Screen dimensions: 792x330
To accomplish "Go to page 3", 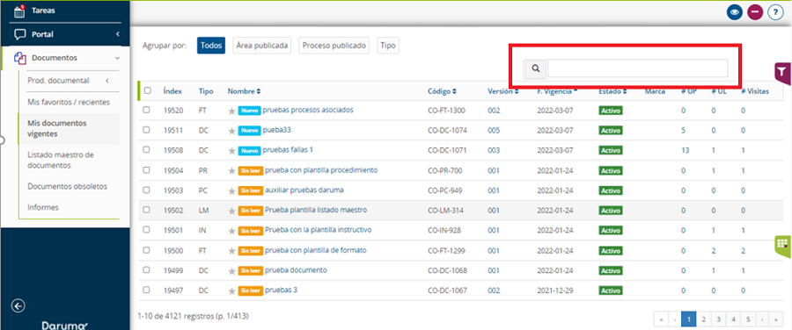I will (718, 319).
